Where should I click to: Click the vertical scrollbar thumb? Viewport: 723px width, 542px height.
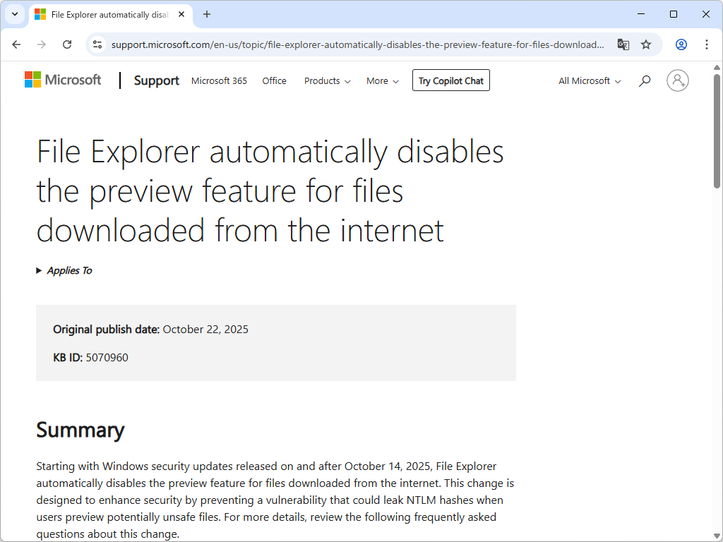[x=717, y=131]
